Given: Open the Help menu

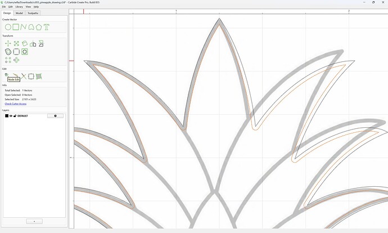Looking at the screenshot, I should (36, 7).
